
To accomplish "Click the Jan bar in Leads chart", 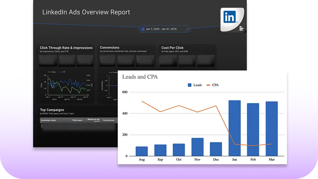I will [235, 128].
